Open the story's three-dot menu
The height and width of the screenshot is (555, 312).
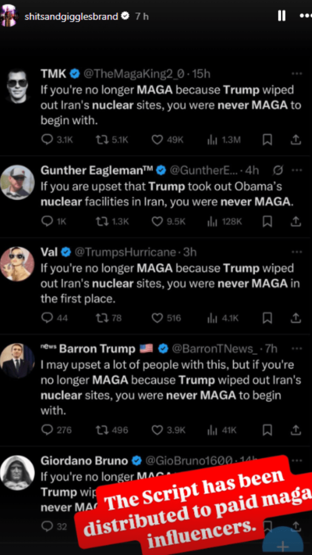pyautogui.click(x=306, y=16)
